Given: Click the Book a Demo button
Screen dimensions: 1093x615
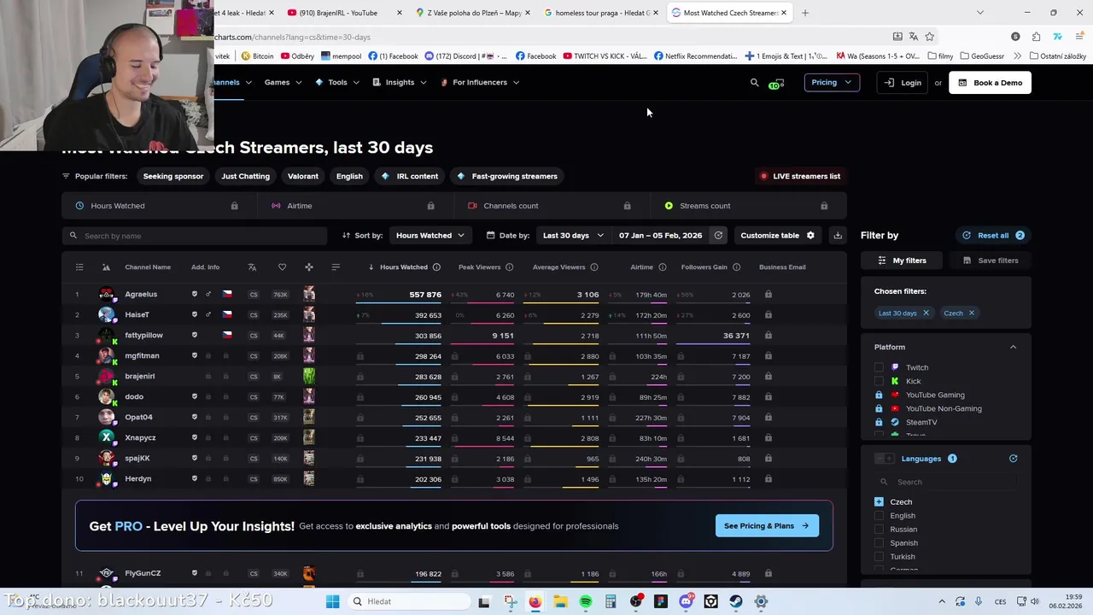Looking at the screenshot, I should pos(991,83).
